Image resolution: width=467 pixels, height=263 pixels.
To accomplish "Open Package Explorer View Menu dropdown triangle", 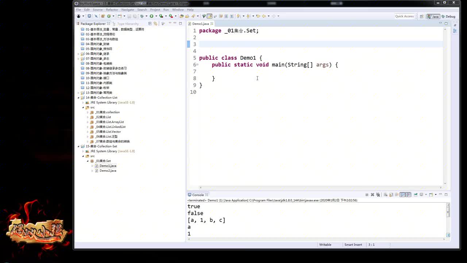I will click(170, 23).
